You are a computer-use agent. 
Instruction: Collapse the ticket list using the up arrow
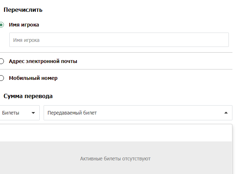[226, 113]
